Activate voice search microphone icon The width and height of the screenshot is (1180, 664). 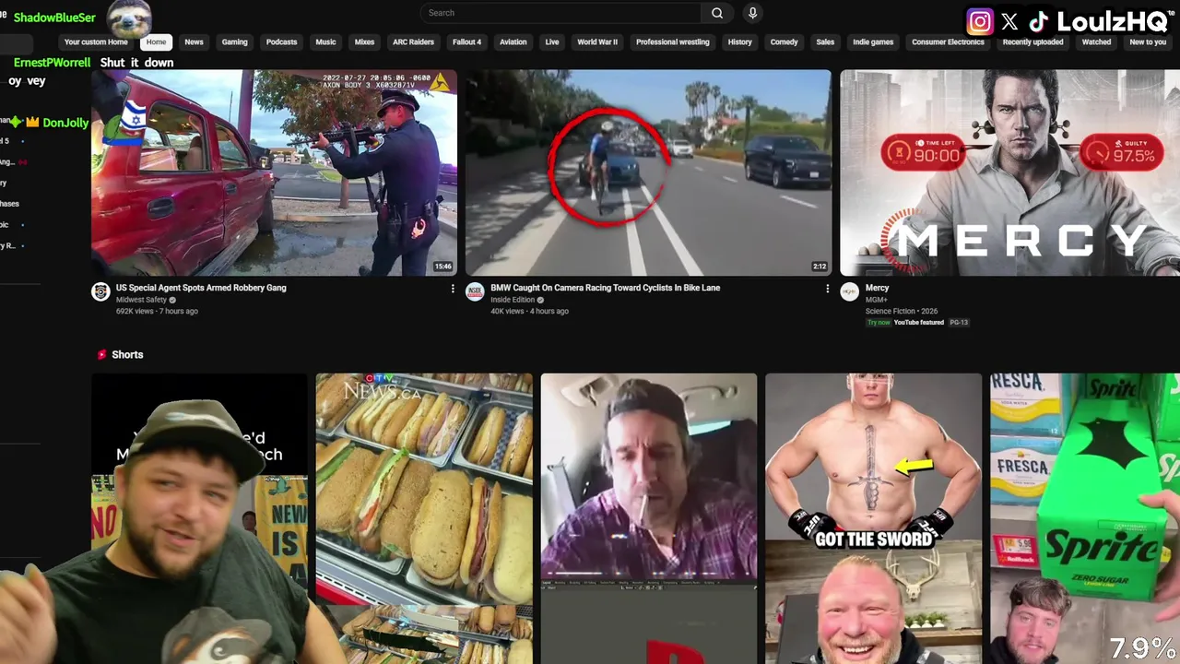752,13
